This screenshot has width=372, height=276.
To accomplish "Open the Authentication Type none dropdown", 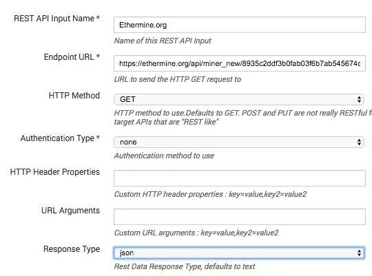I will (x=238, y=142).
